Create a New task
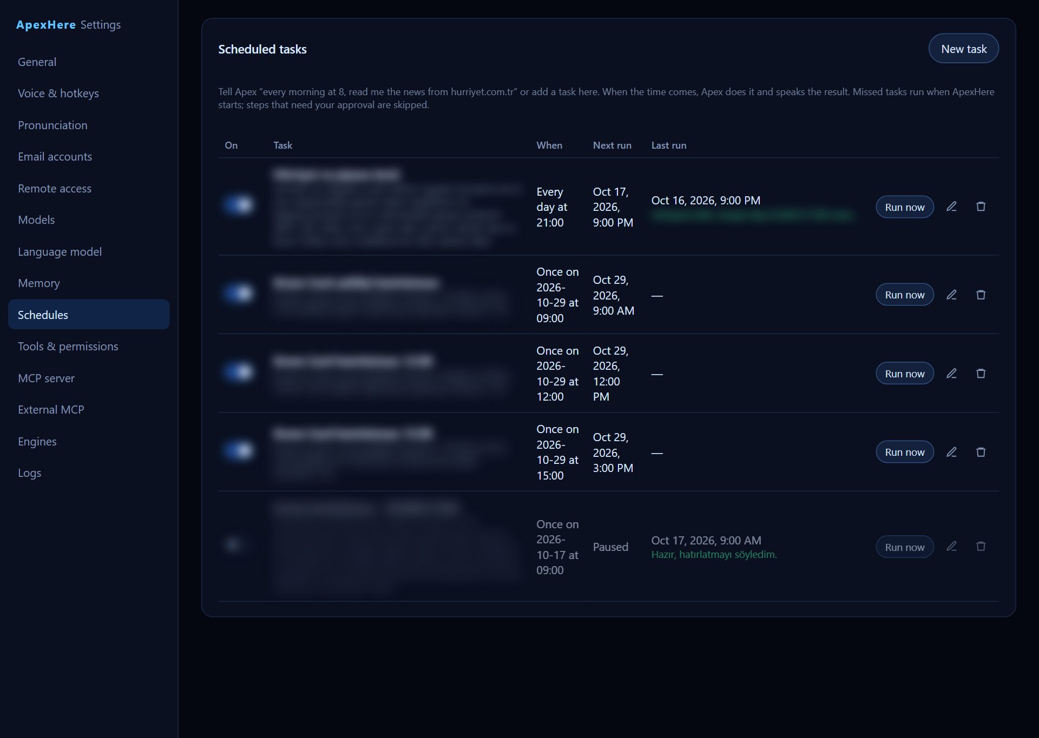 [x=963, y=49]
